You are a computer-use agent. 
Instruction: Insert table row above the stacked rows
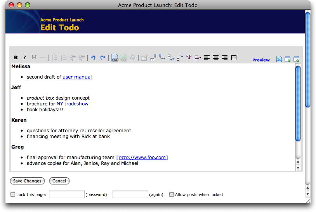point(180,58)
